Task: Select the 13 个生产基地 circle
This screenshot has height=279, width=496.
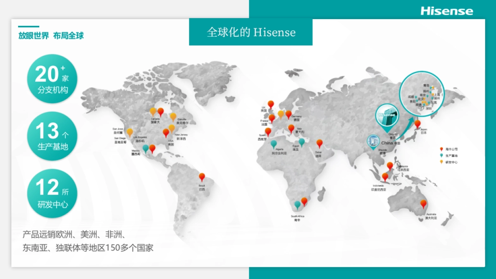Action: pyautogui.click(x=52, y=136)
